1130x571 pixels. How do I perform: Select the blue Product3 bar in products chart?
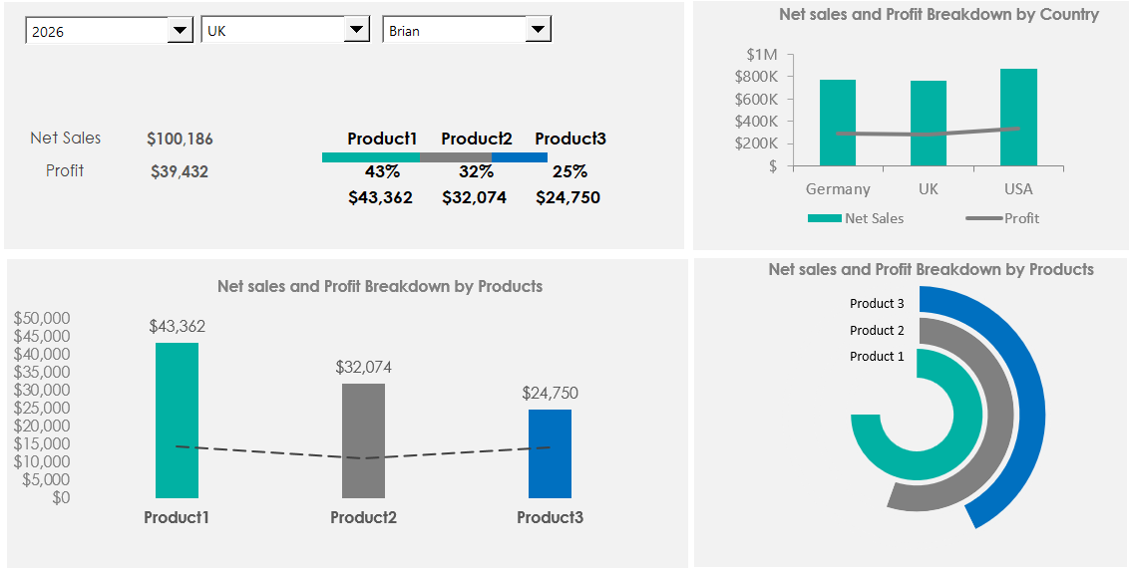point(550,452)
